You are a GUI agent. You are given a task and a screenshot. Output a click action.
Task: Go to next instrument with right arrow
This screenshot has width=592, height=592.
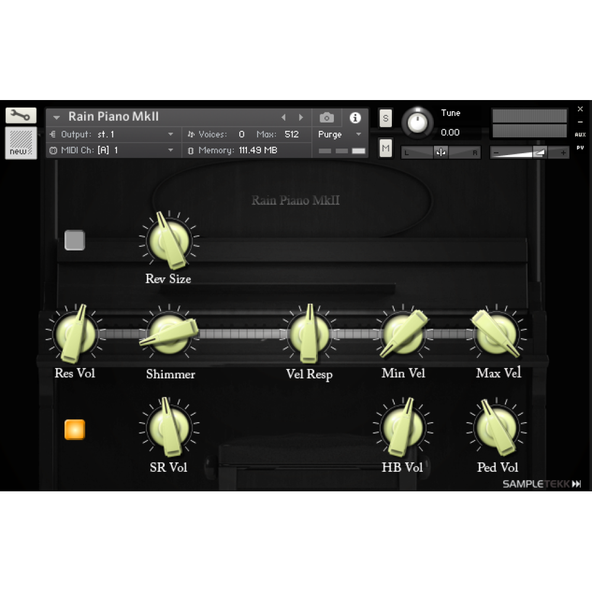301,117
